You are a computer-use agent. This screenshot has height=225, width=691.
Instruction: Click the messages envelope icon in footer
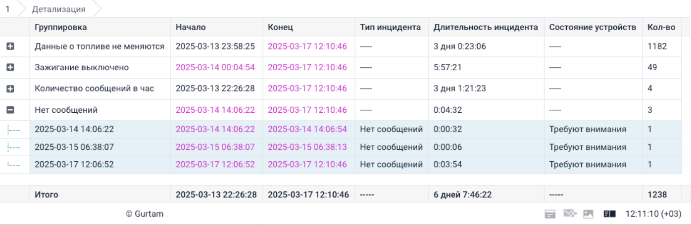point(570,214)
